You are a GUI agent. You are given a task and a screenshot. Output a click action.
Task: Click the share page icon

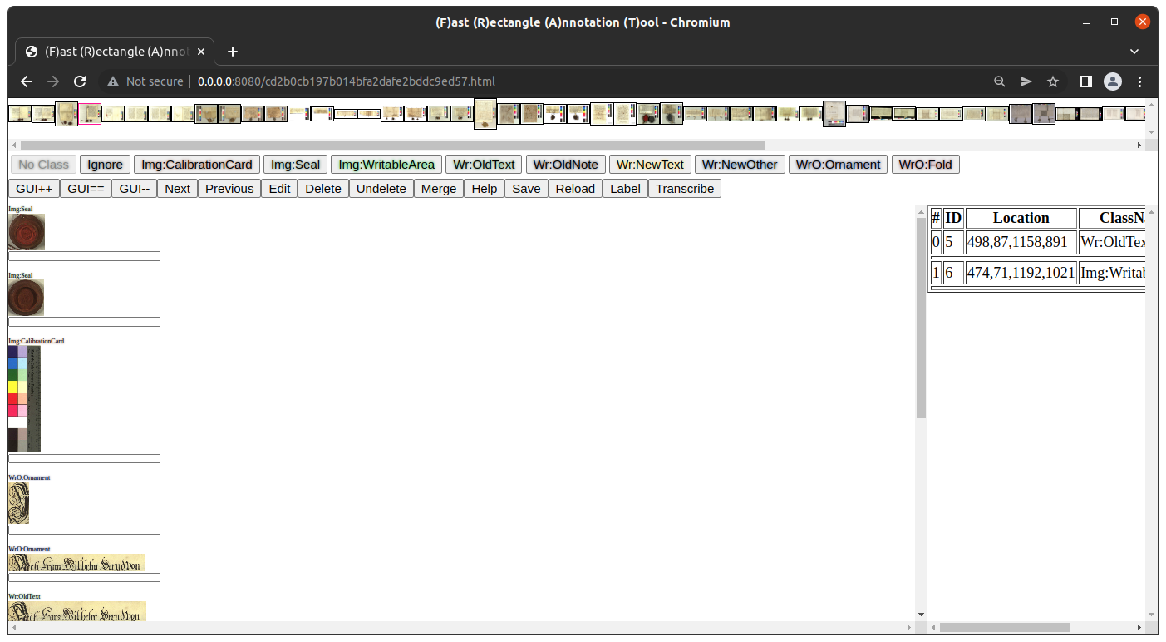[x=1026, y=81]
